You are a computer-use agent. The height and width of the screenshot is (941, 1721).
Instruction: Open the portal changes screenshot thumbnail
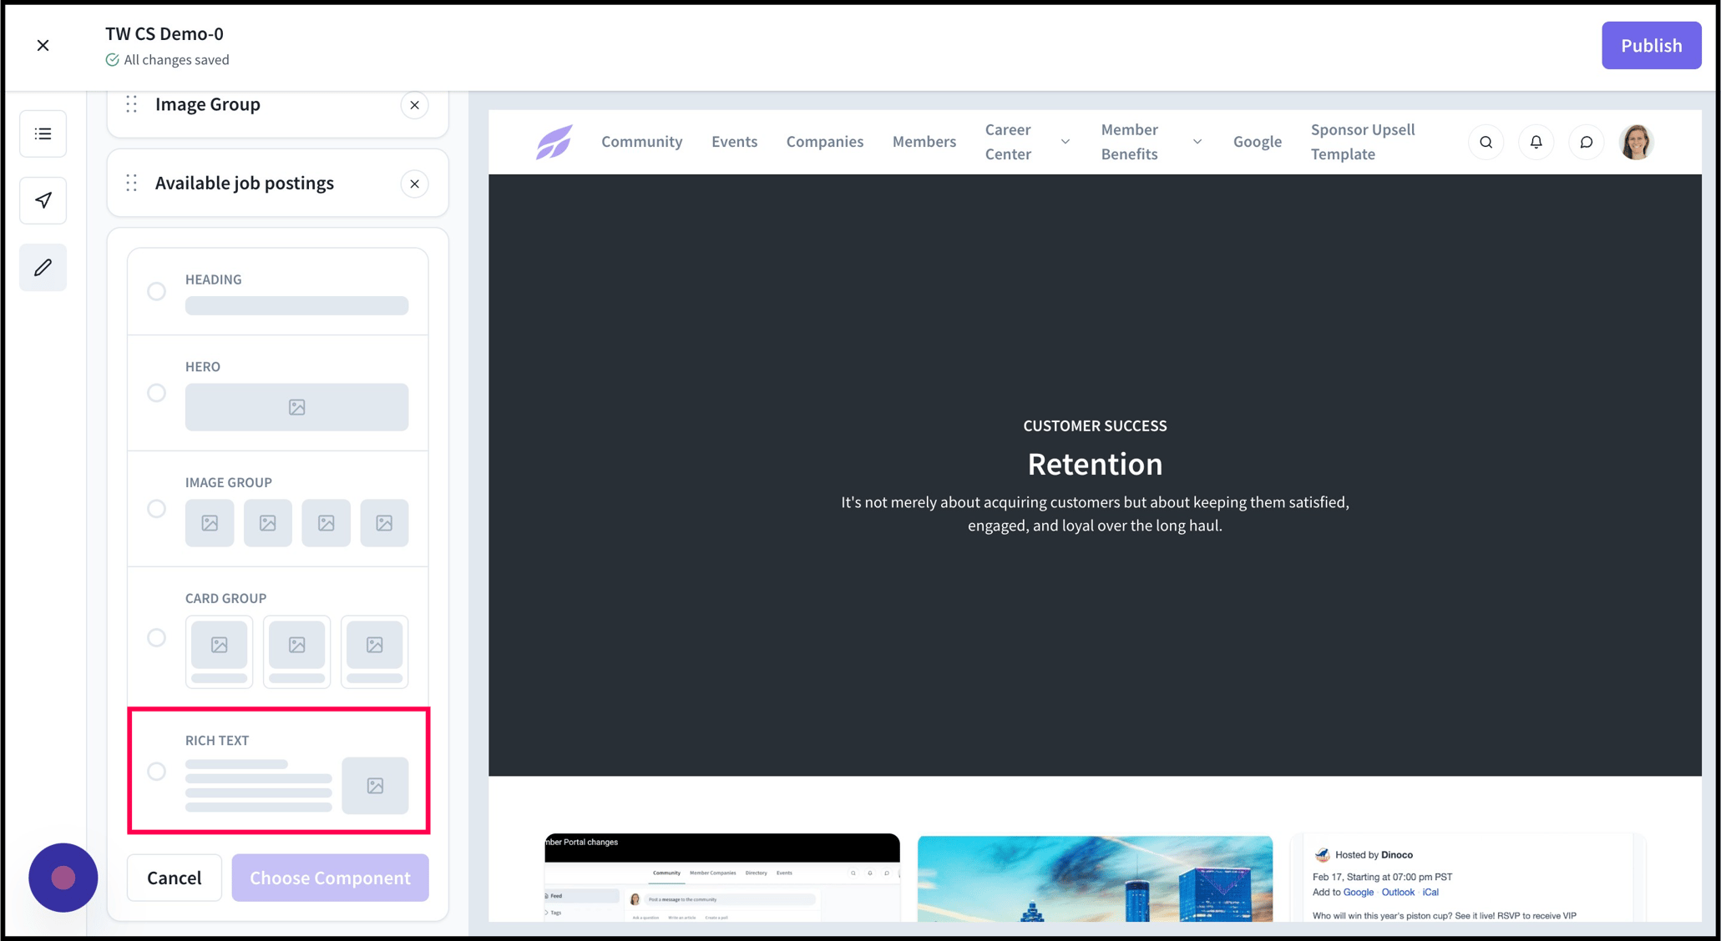click(722, 878)
